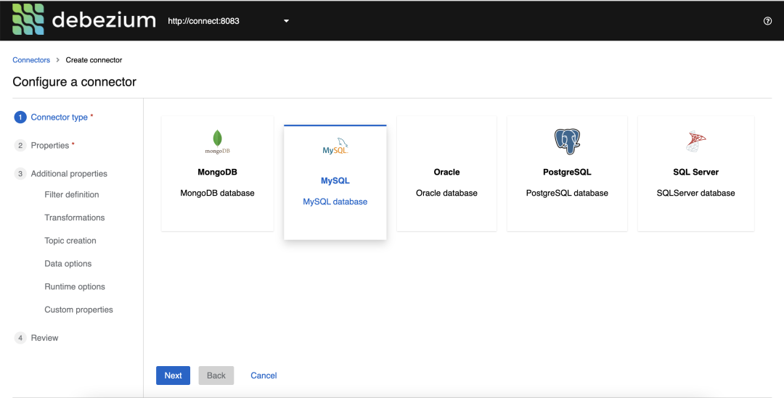Select the Properties step
Image resolution: width=784 pixels, height=398 pixels.
(50, 145)
